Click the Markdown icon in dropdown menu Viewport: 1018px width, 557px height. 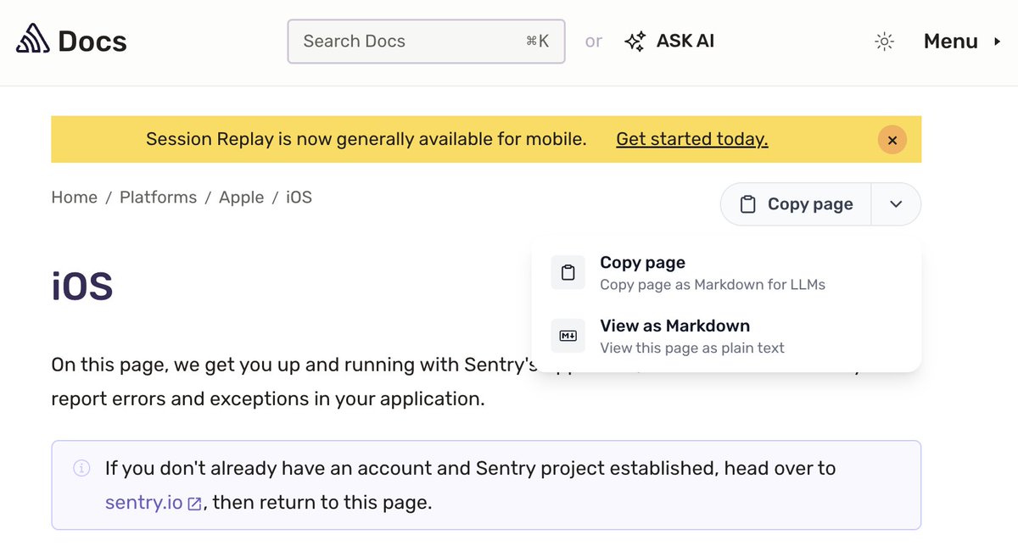pyautogui.click(x=568, y=337)
